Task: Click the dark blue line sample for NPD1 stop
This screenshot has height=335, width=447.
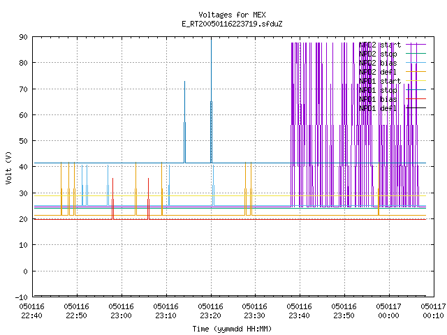Action: [x=416, y=90]
